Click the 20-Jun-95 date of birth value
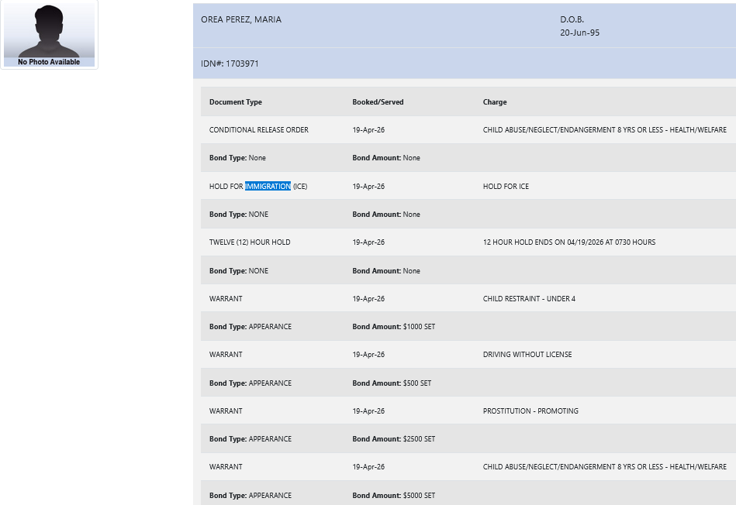Image resolution: width=736 pixels, height=505 pixels. click(579, 33)
